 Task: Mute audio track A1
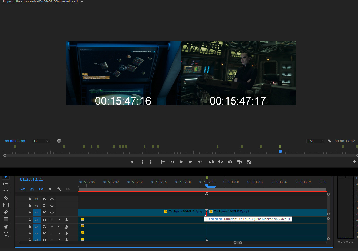click(52, 220)
